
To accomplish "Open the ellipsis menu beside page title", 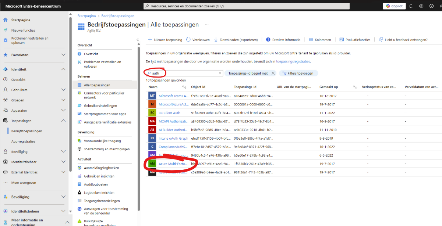I will click(207, 25).
